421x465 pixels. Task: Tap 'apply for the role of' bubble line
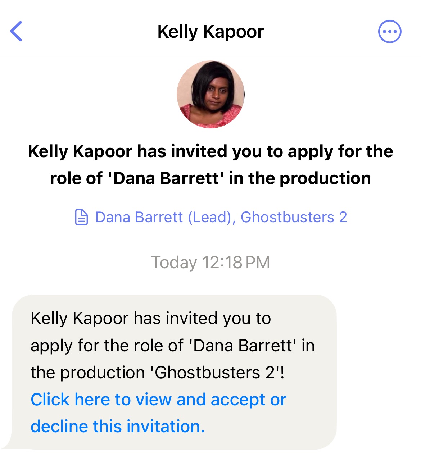(107, 346)
